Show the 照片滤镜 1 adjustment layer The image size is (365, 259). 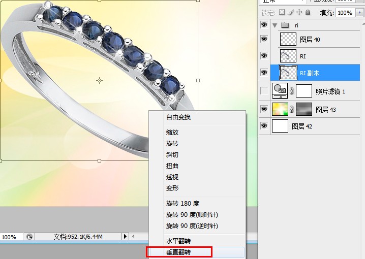pyautogui.click(x=264, y=91)
